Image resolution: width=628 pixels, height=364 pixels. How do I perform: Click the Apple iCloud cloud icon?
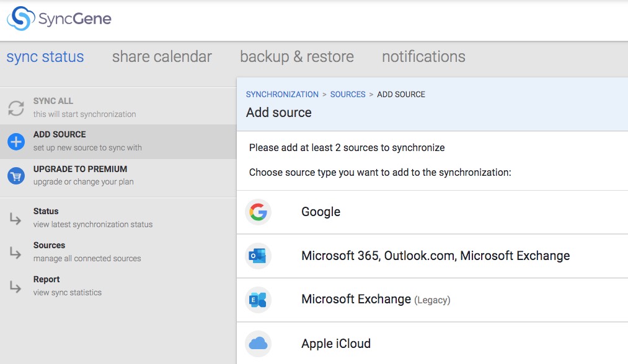258,344
